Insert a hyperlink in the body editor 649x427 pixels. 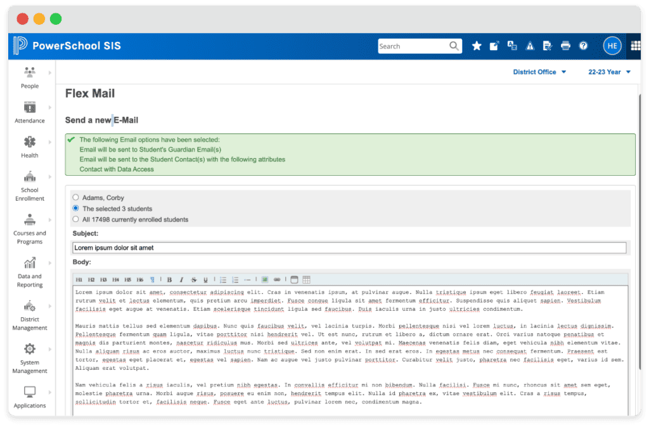coord(278,279)
